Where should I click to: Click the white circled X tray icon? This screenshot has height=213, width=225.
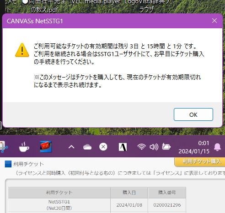[103, 147]
